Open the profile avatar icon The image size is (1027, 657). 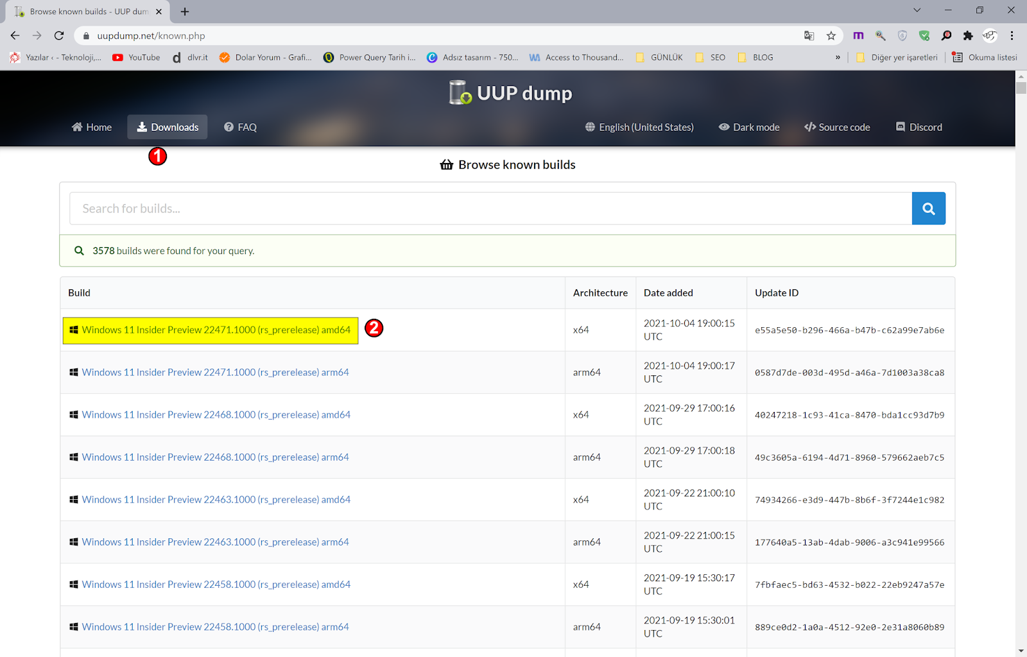(990, 36)
